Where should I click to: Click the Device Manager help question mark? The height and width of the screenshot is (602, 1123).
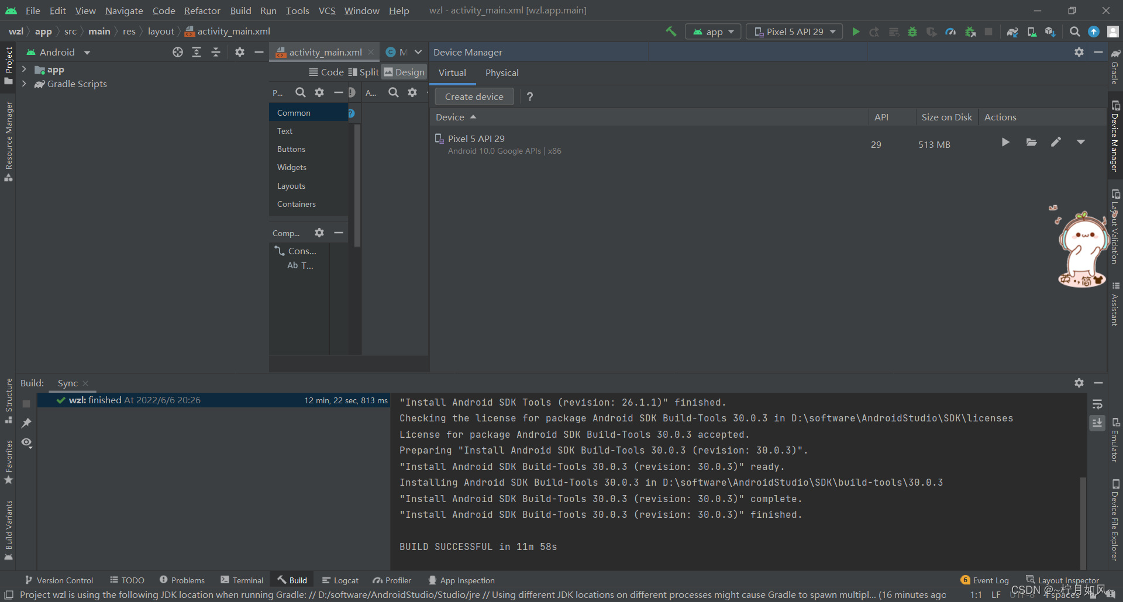(x=530, y=96)
